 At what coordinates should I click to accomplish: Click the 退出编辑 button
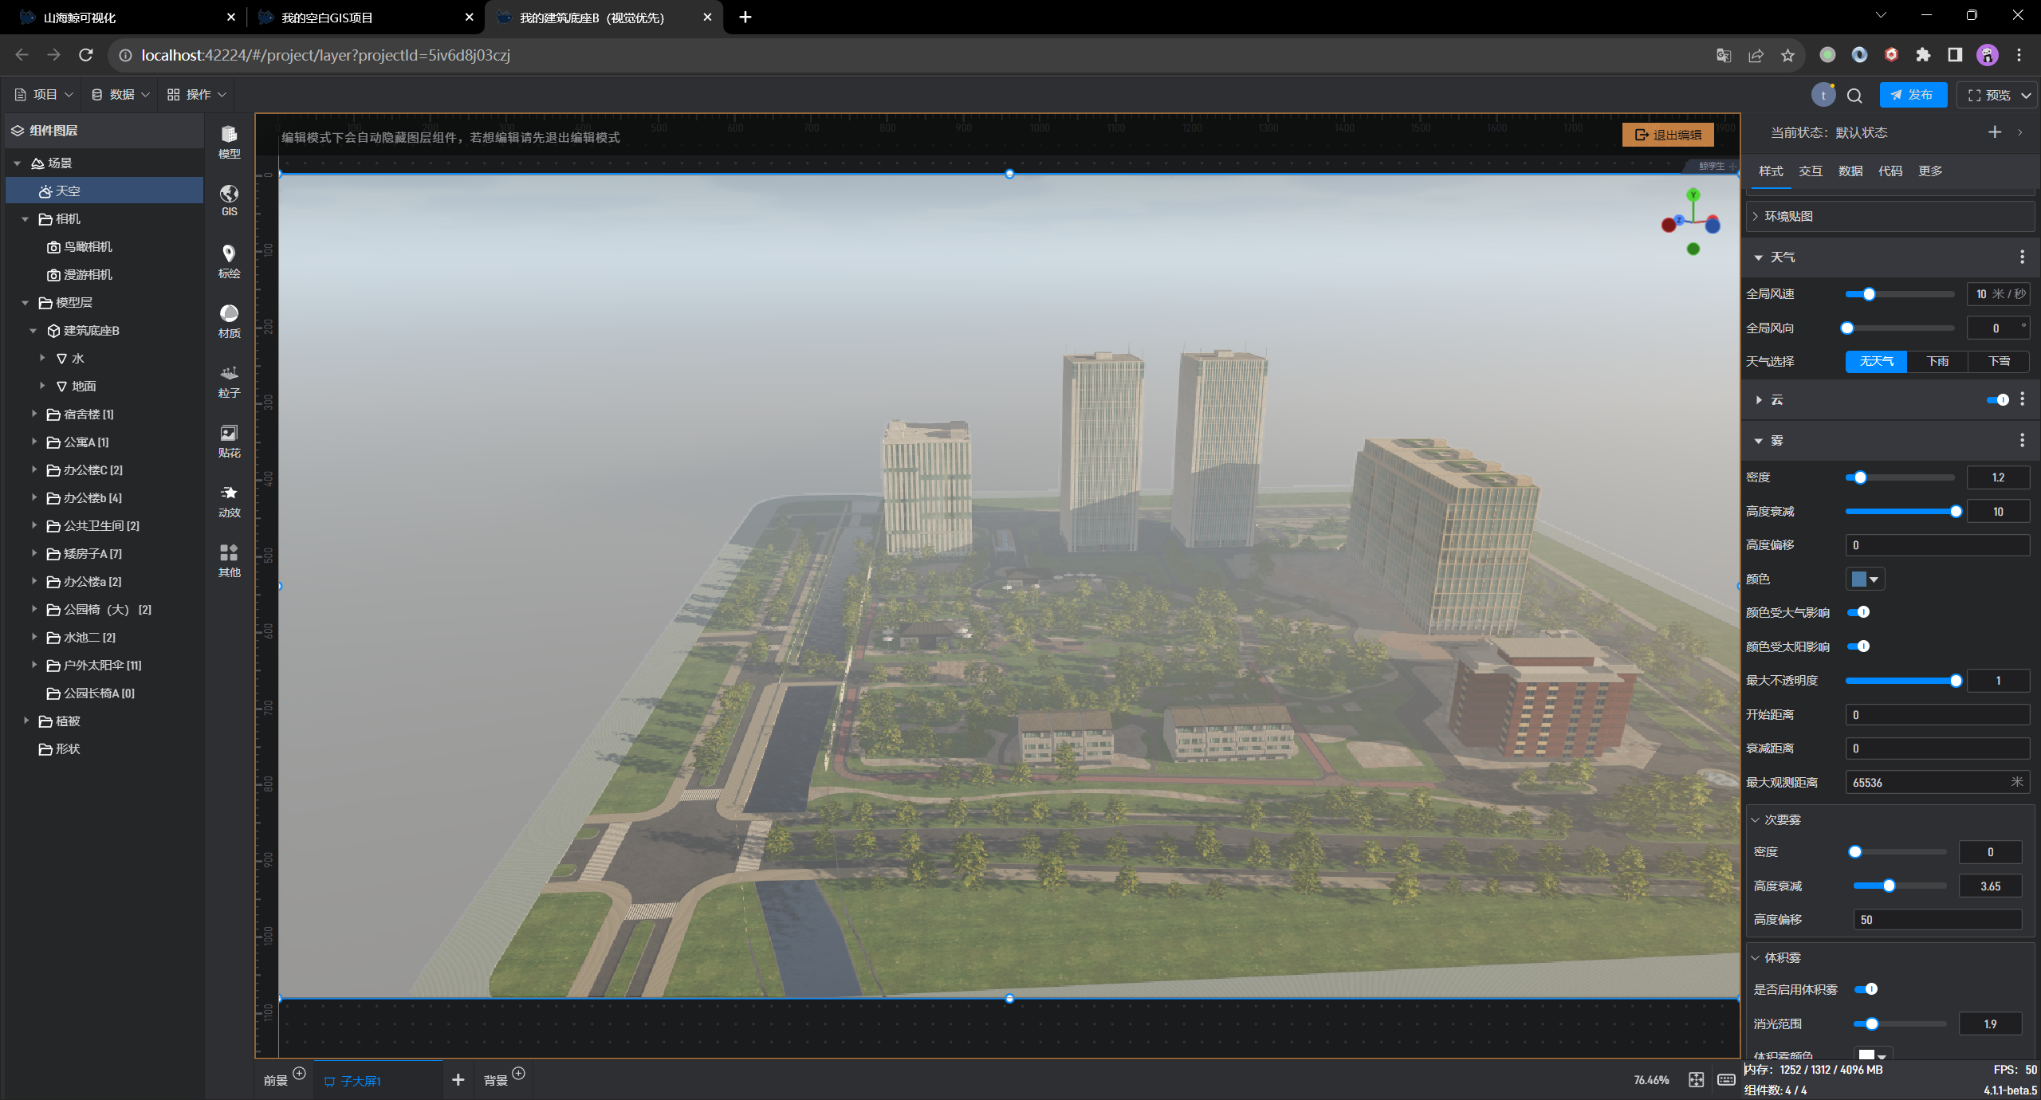coord(1668,135)
